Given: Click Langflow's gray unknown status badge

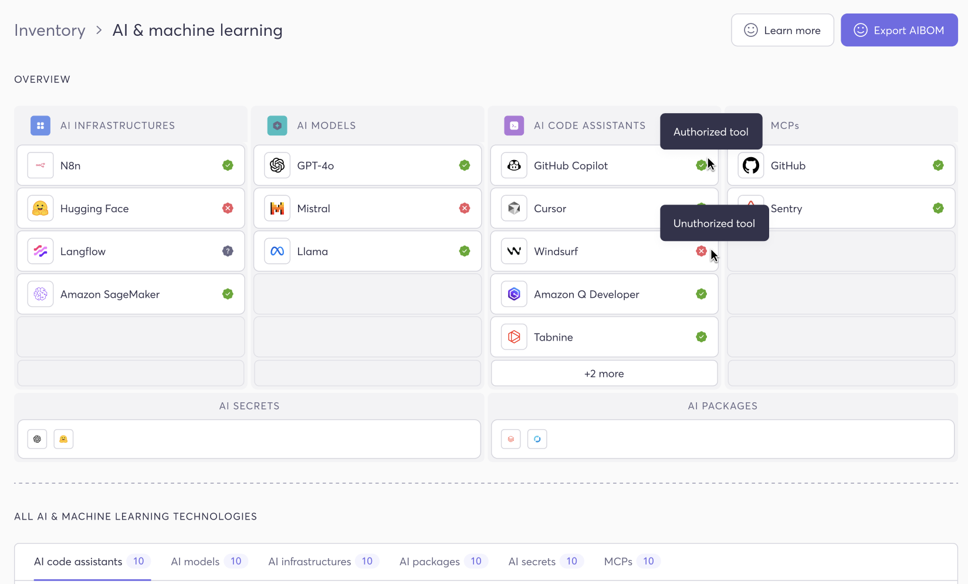Looking at the screenshot, I should tap(228, 251).
